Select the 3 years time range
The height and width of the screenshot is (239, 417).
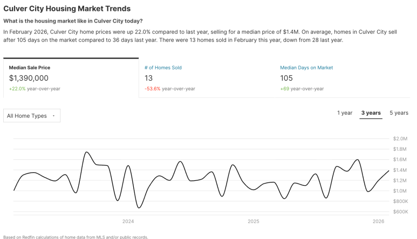(371, 113)
